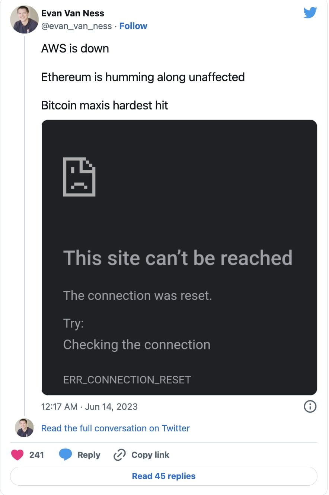Click Follow next to the username
The height and width of the screenshot is (495, 329).
[133, 26]
